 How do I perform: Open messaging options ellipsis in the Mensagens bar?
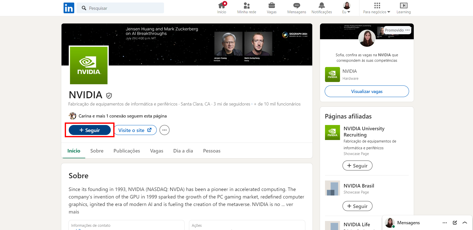[x=444, y=223]
